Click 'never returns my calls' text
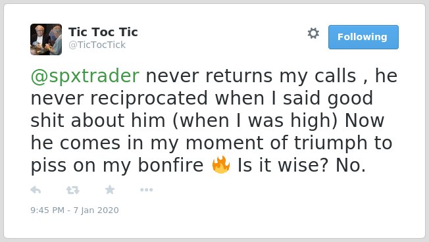Viewport: 429px width, 242px height. (251, 76)
